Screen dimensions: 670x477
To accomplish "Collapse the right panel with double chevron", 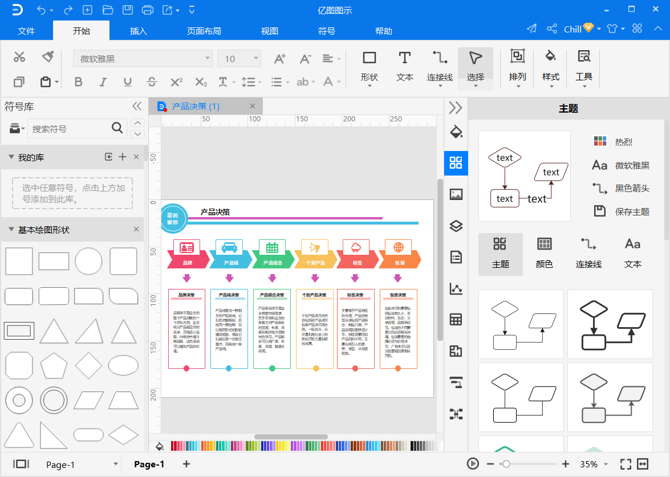I will 456,108.
